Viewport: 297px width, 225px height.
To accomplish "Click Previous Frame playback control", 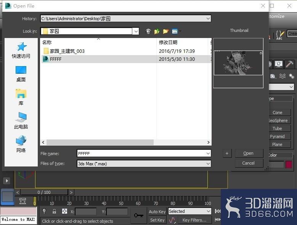I will coord(217,220).
